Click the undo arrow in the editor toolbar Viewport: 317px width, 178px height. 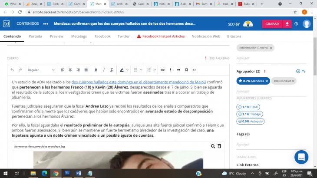[x=12, y=70]
